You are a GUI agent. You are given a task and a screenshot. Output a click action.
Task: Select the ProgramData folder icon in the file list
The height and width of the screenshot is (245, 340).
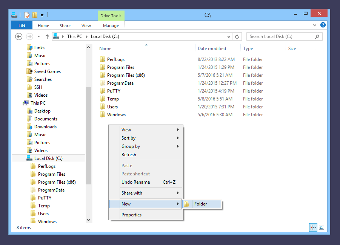coord(102,83)
